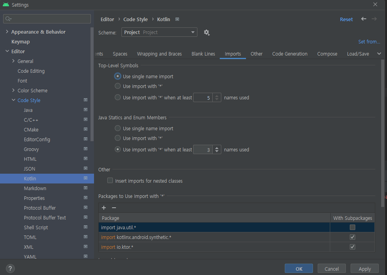Select Java Statics 'when at least 3 names' radio
The height and width of the screenshot is (275, 387).
click(x=118, y=149)
